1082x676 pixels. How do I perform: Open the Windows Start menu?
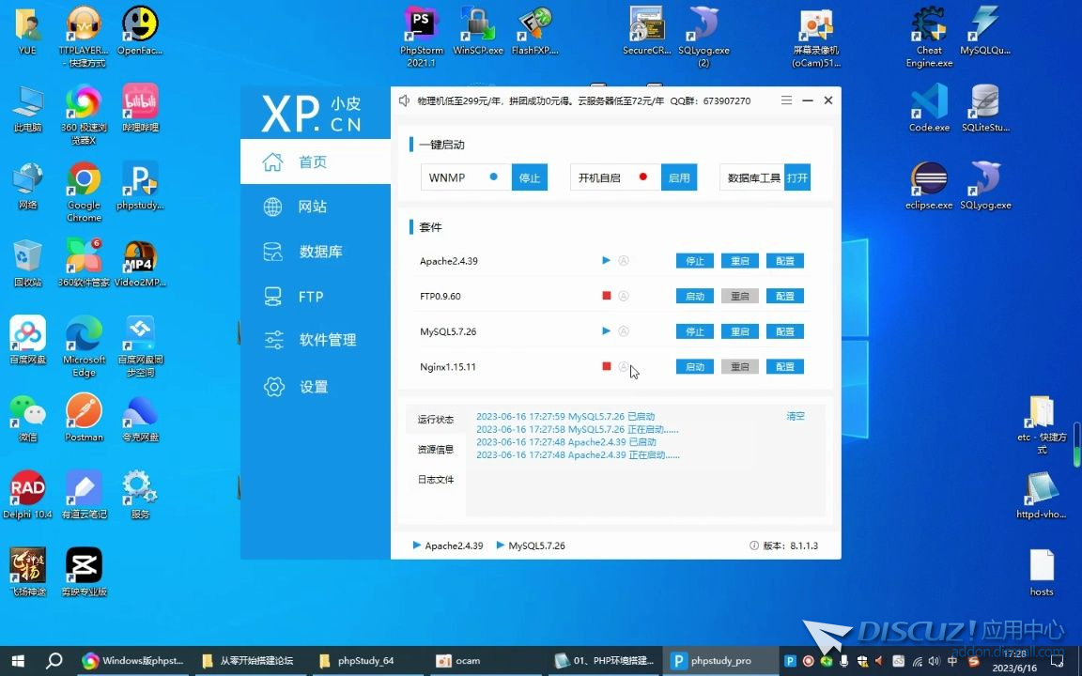pyautogui.click(x=18, y=661)
